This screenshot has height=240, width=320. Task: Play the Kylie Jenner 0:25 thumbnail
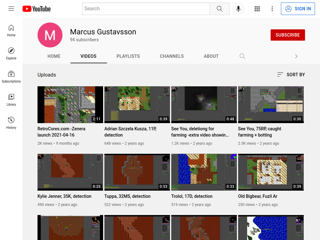point(70,172)
